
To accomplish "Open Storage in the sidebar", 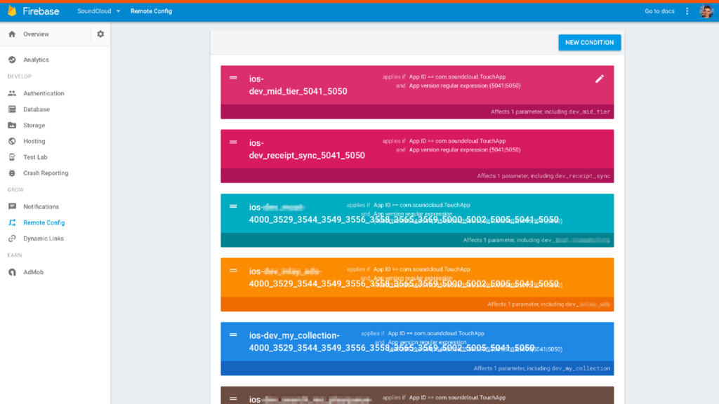I will 34,125.
